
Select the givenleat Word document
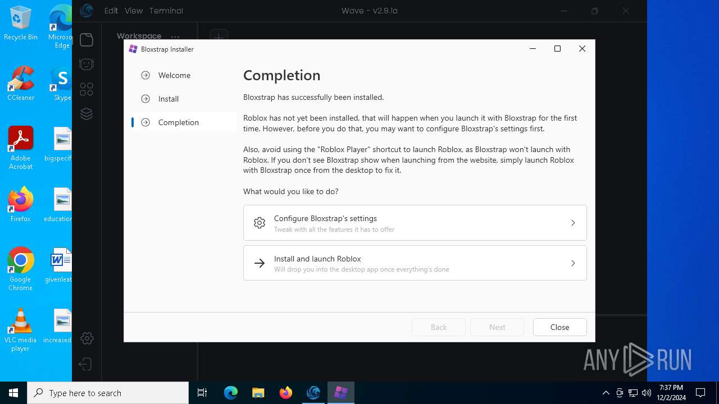coord(60,265)
